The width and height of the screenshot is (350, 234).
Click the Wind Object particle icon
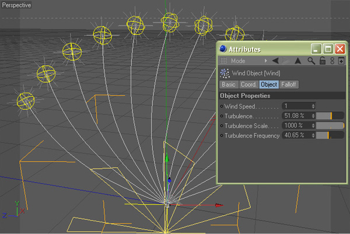coord(225,74)
